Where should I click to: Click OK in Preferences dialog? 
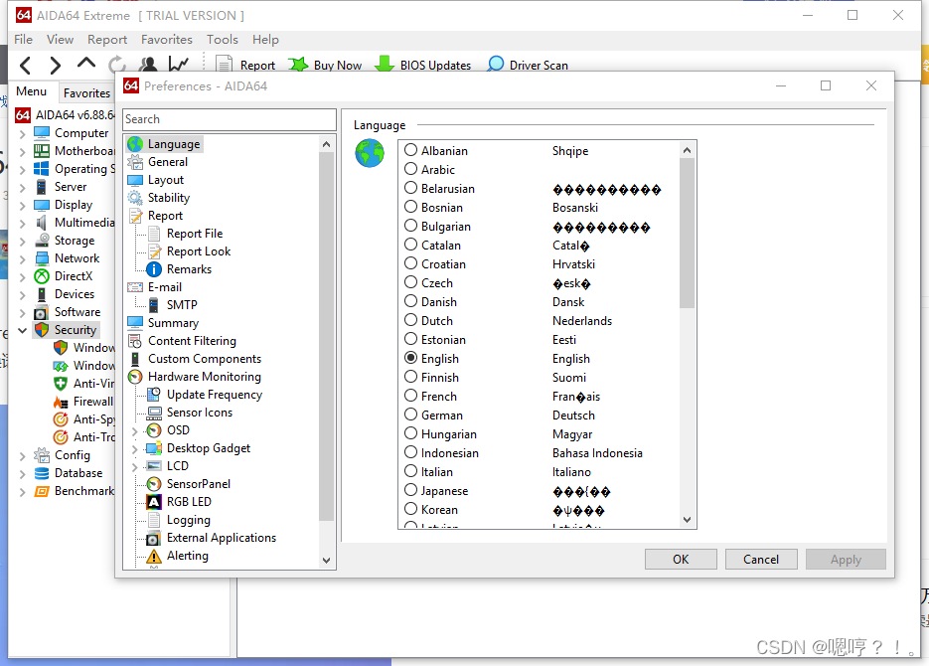pyautogui.click(x=681, y=560)
